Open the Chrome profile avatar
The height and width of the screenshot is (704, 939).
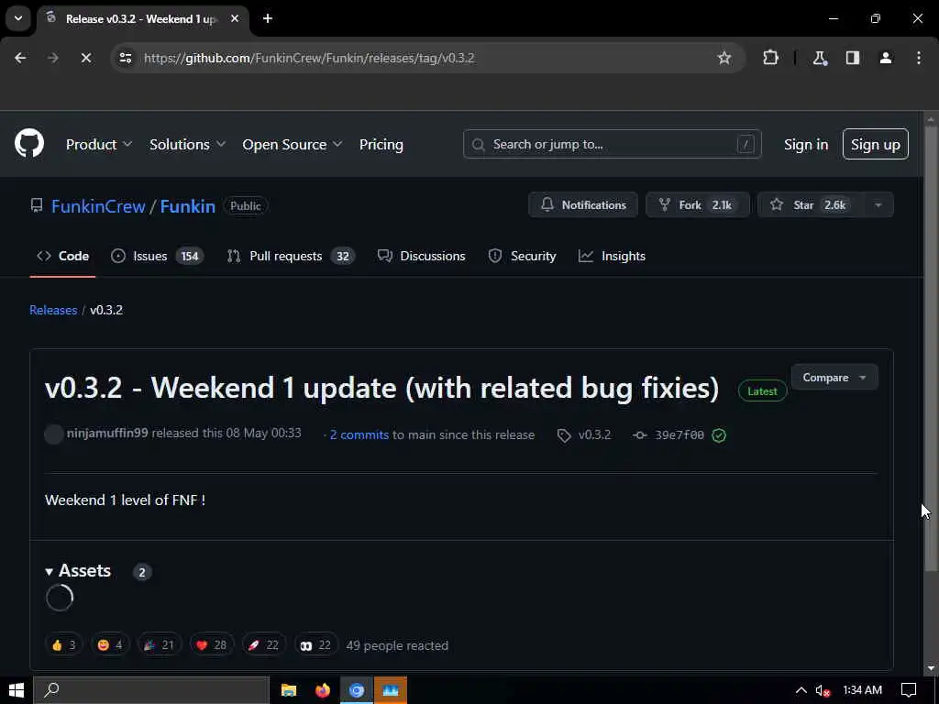[886, 58]
